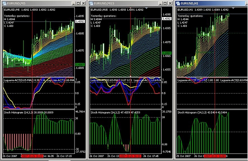
Task: Click the EURUSD,M5 window chart icon
Action: 4,3
